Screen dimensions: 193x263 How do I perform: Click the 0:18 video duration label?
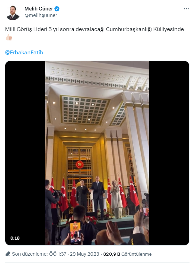tap(15, 238)
